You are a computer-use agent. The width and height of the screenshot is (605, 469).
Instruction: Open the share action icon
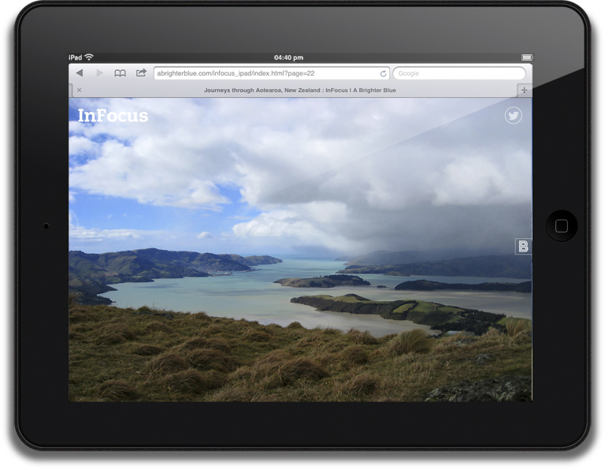click(141, 73)
